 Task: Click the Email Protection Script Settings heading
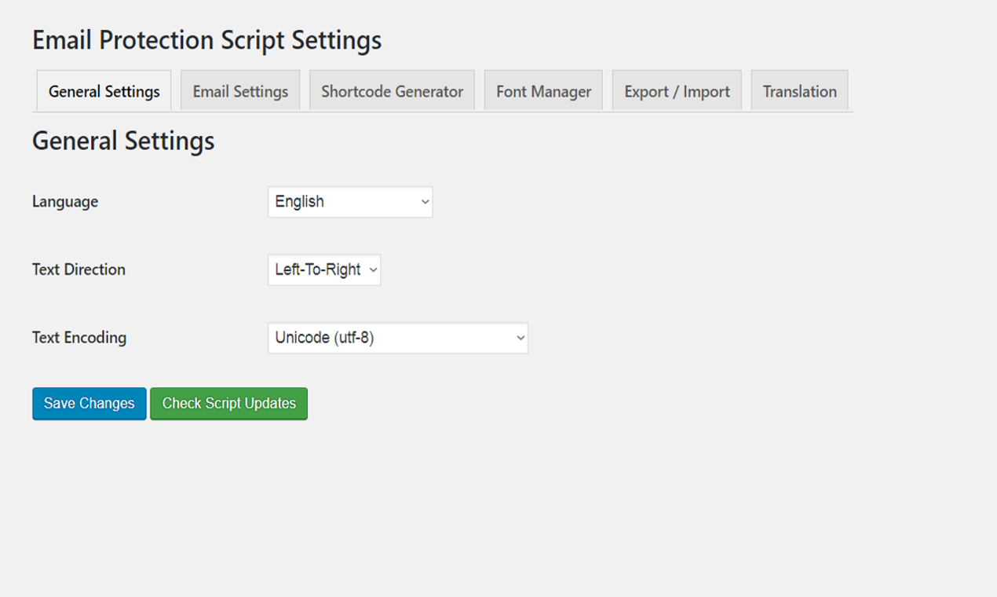(206, 40)
